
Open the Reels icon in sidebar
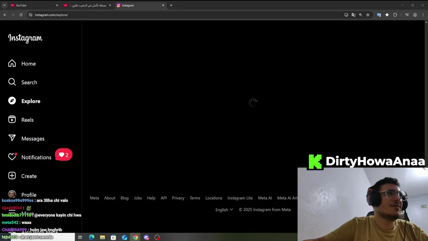pos(12,119)
